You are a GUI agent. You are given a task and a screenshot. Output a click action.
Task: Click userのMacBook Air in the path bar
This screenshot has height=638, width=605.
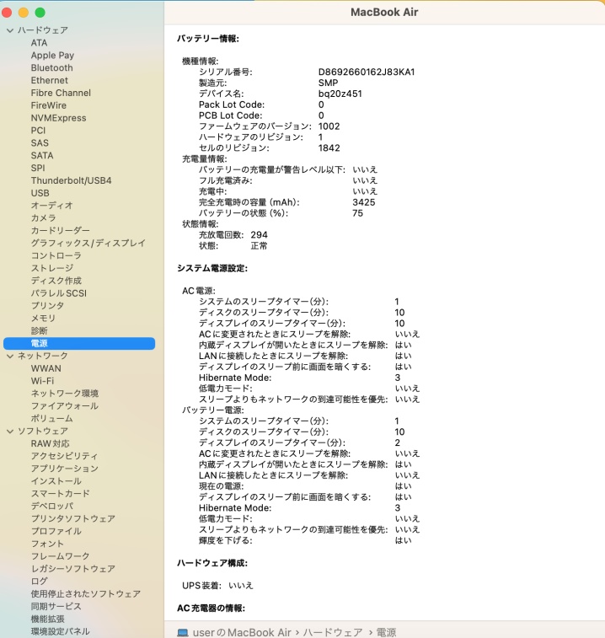click(x=242, y=632)
